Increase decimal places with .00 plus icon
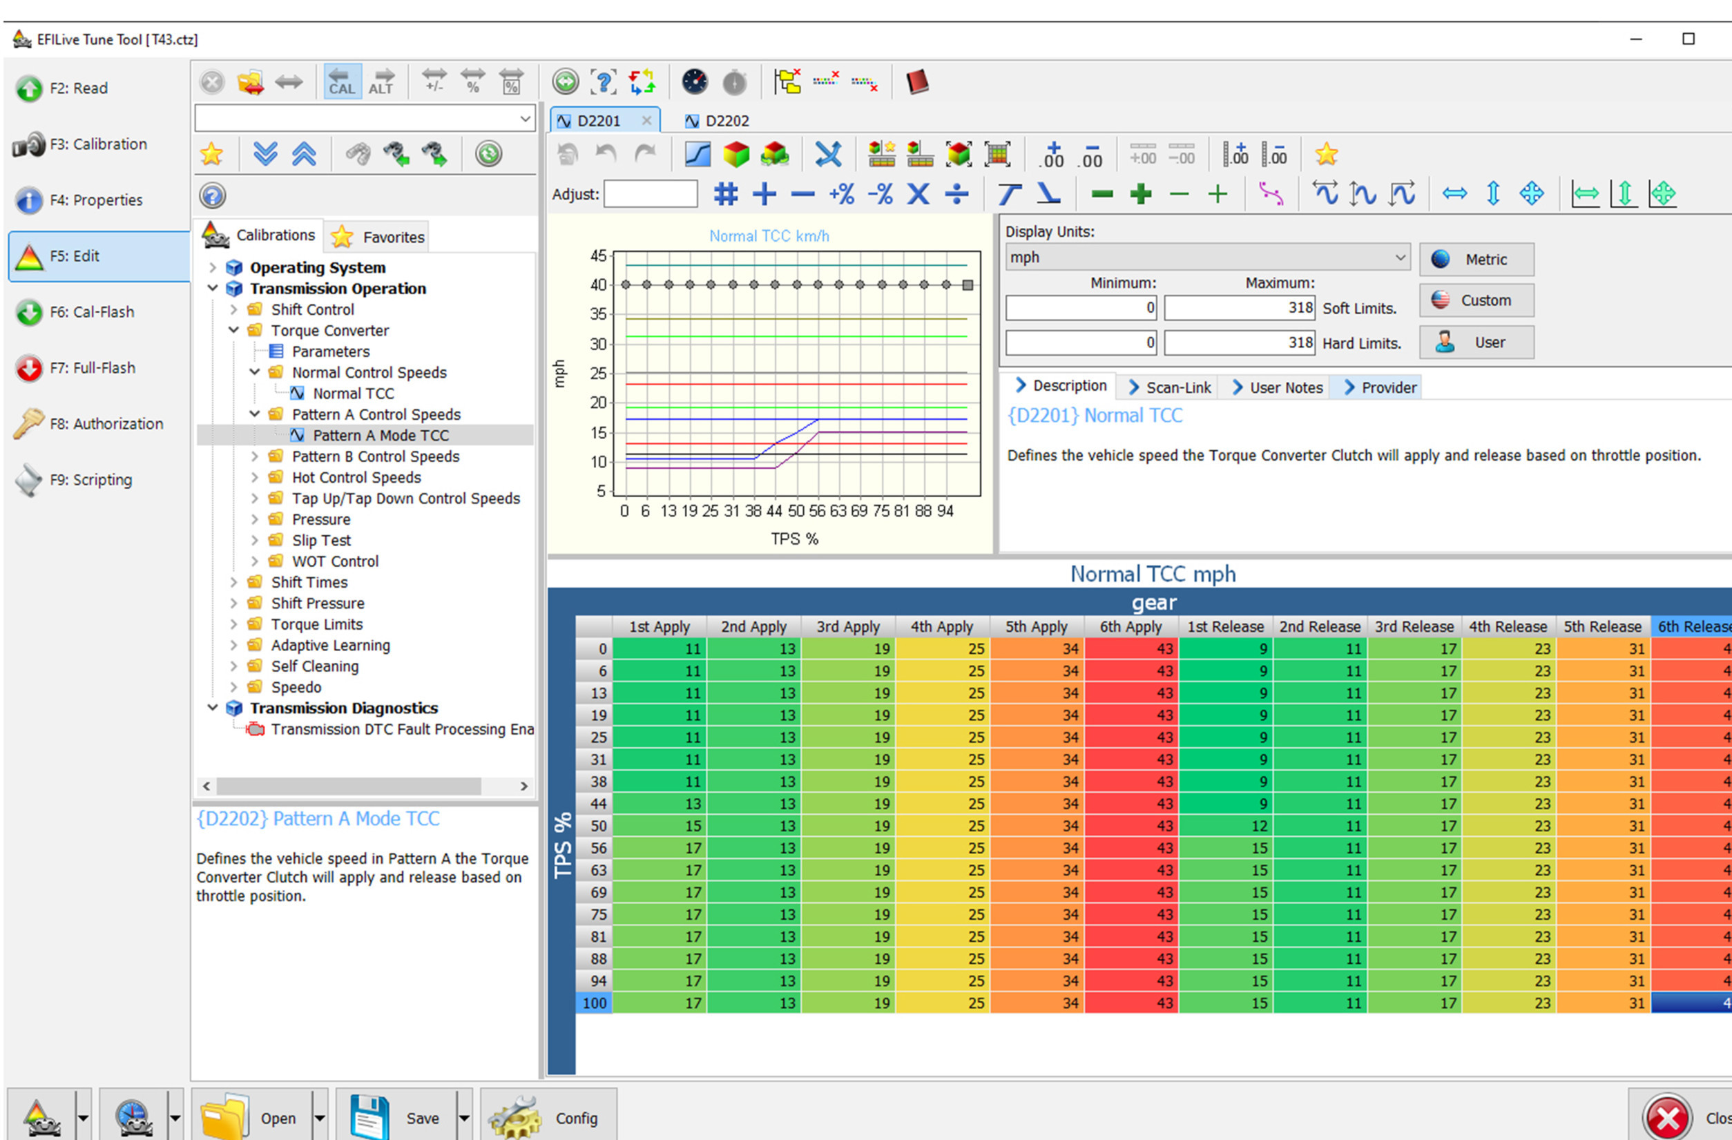Screen dimensions: 1732x1140 (x=1052, y=154)
